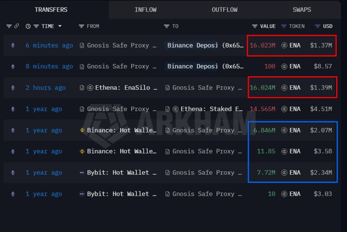Open the INFLOW tab
The width and height of the screenshot is (347, 232).
coord(145,10)
